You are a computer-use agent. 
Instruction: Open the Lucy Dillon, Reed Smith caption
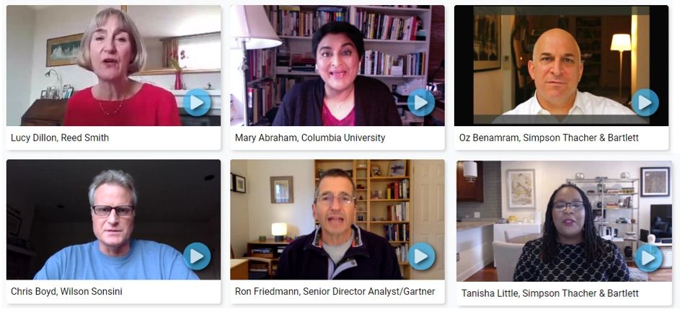(x=60, y=138)
